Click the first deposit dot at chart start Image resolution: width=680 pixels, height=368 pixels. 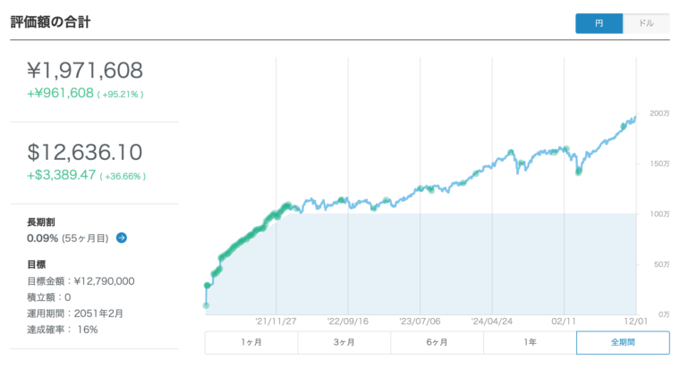pyautogui.click(x=207, y=305)
